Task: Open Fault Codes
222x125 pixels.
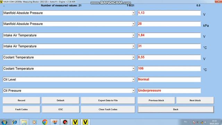Action: [x=22, y=109]
